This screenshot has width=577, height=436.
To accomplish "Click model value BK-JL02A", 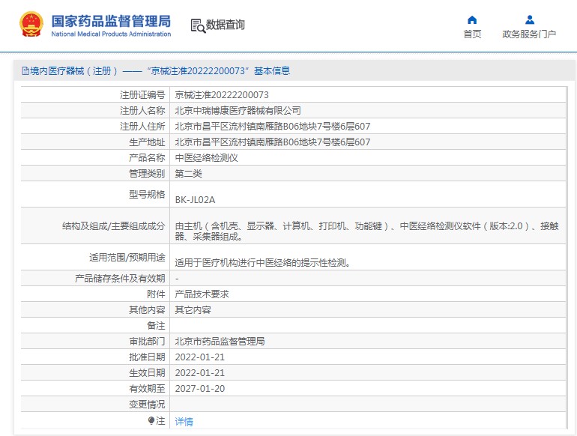I will click(195, 200).
